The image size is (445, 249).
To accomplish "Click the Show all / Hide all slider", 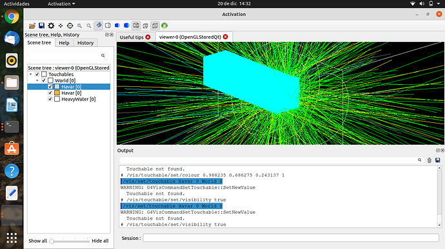I will click(x=69, y=241).
